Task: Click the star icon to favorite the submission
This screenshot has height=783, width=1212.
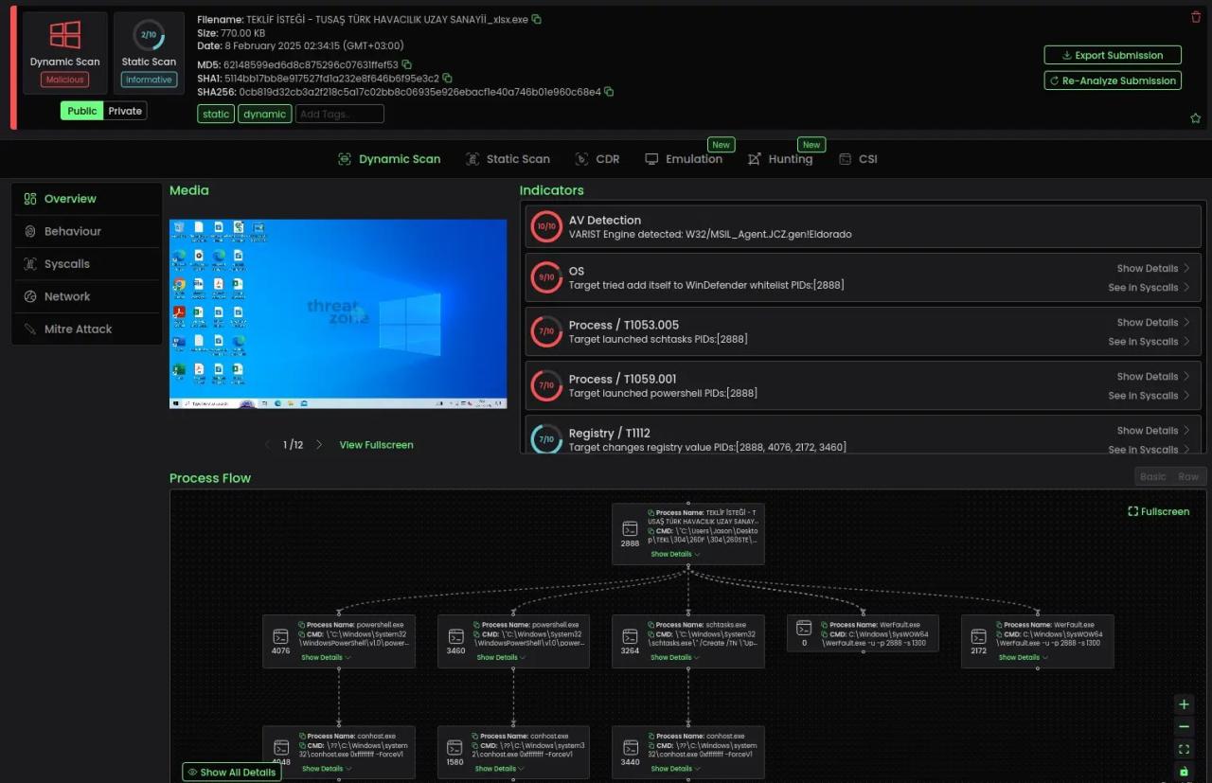Action: pyautogui.click(x=1195, y=118)
